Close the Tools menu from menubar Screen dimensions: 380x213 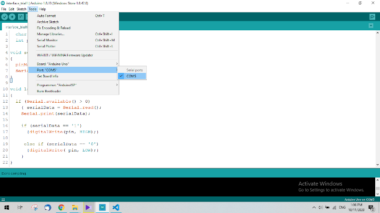pos(32,9)
